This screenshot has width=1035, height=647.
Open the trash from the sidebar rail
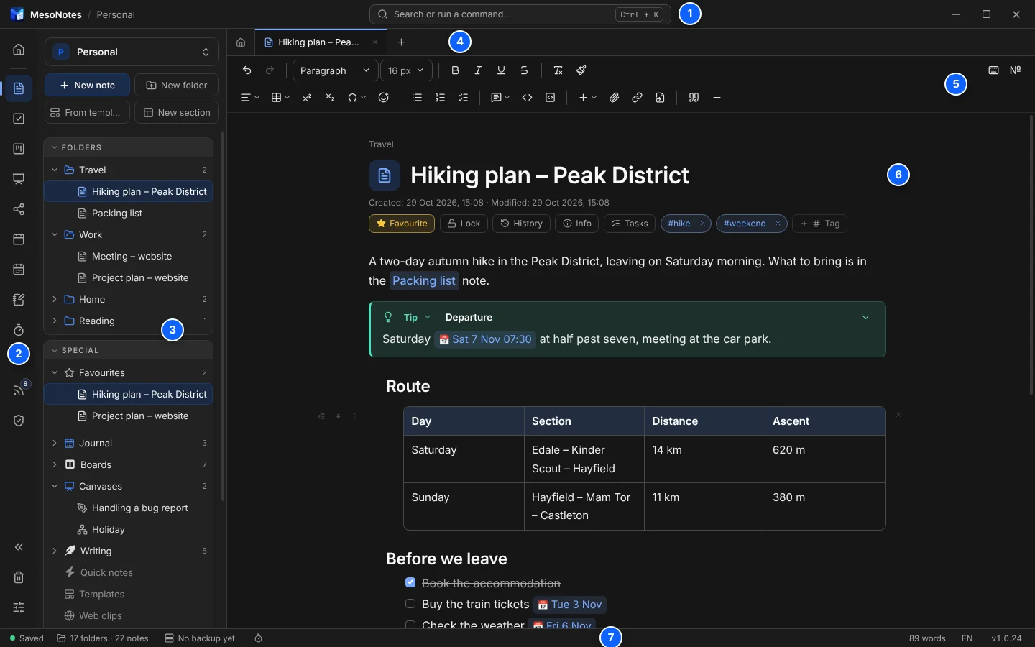pyautogui.click(x=19, y=577)
